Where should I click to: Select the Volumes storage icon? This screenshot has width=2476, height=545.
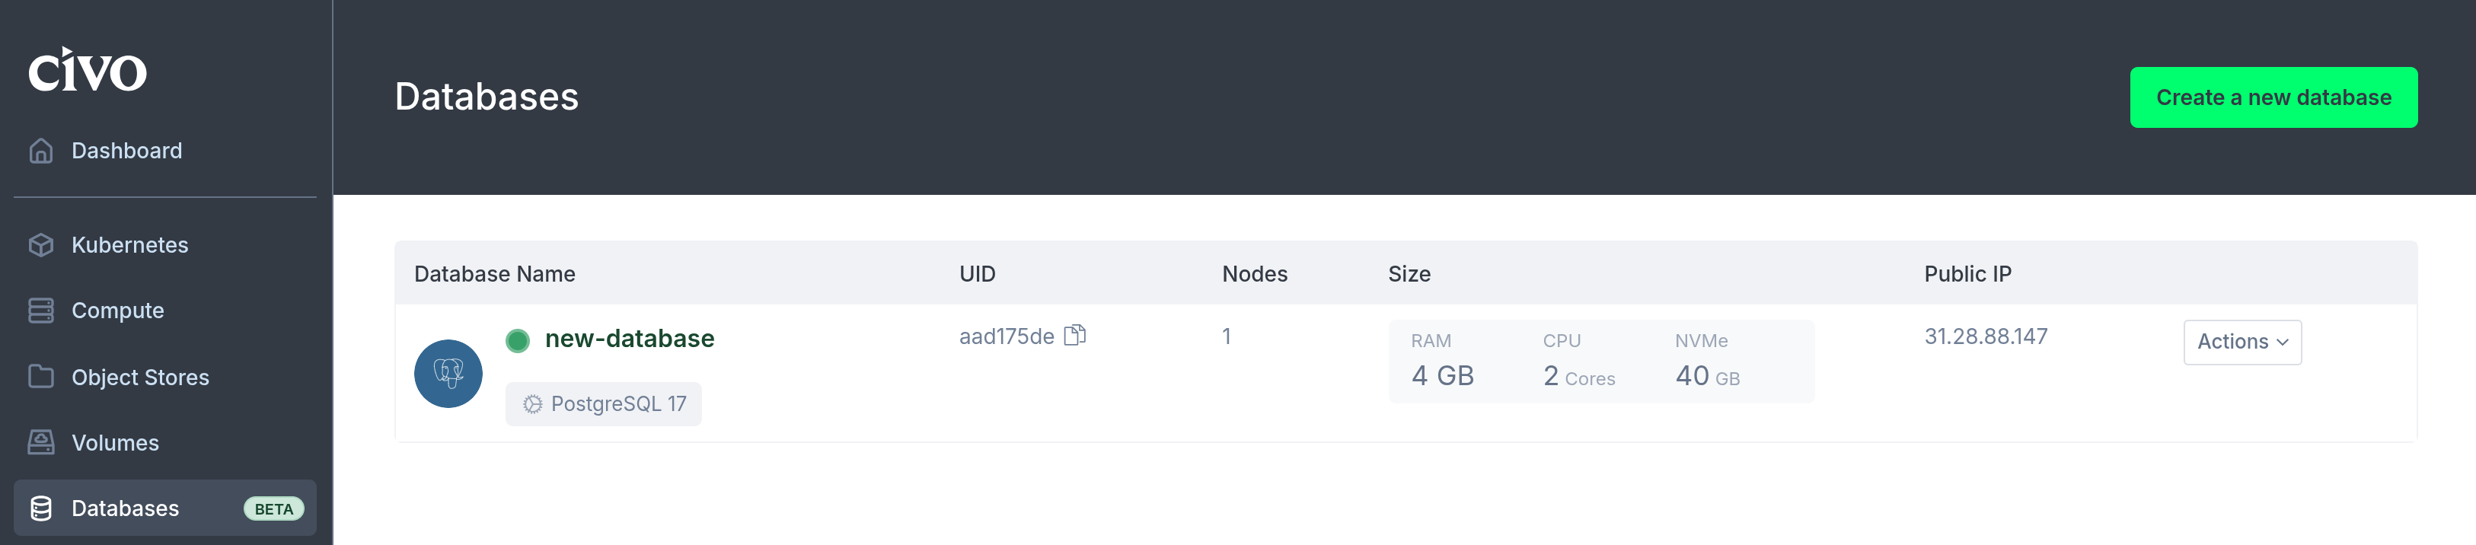40,442
